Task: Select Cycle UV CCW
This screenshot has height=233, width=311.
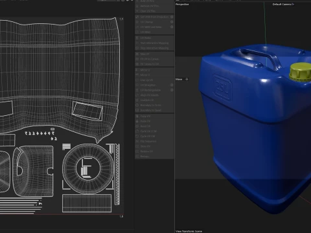Action: tap(154, 131)
